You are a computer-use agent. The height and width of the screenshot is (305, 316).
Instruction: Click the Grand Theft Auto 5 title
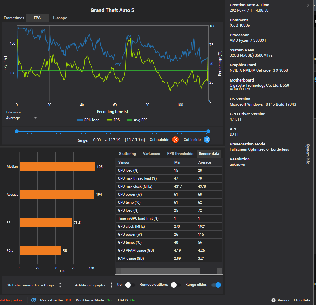(112, 10)
